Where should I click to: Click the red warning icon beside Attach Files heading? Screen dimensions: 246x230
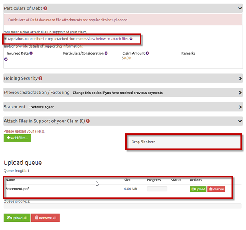point(88,121)
